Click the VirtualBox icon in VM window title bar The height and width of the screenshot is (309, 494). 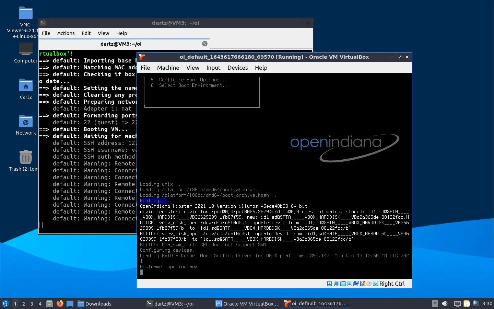click(x=142, y=57)
